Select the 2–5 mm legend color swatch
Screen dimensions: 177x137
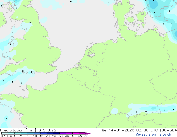[x=24, y=133]
